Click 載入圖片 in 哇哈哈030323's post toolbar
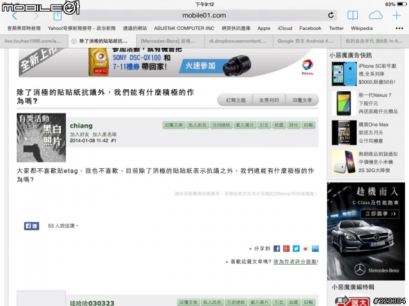Screen dimensions: 409x306 (259, 302)
